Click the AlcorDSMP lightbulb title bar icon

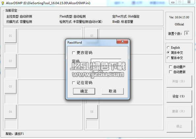coord(3,3)
